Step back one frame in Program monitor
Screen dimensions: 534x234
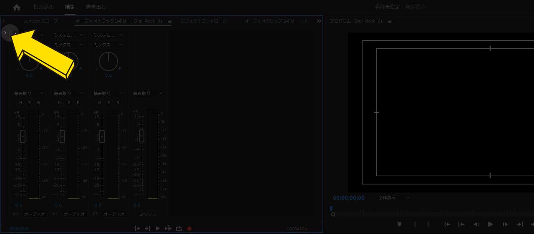476,224
